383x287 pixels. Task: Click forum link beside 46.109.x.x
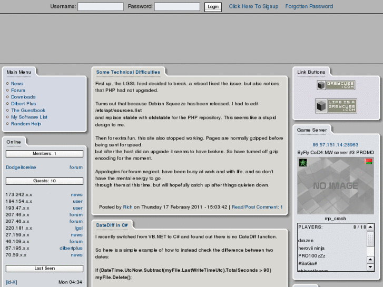coord(76,242)
